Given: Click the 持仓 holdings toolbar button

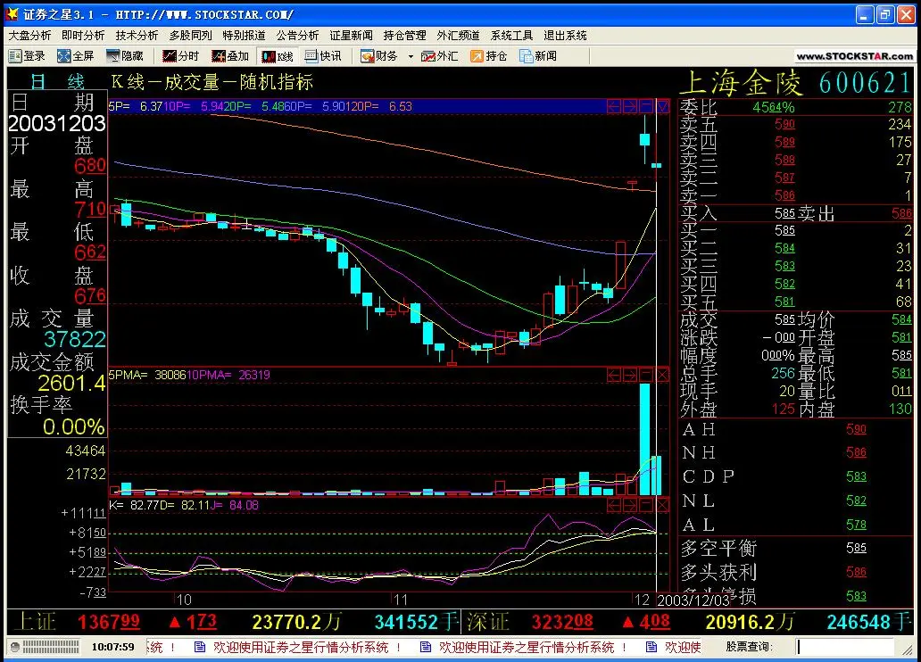Looking at the screenshot, I should pos(489,56).
